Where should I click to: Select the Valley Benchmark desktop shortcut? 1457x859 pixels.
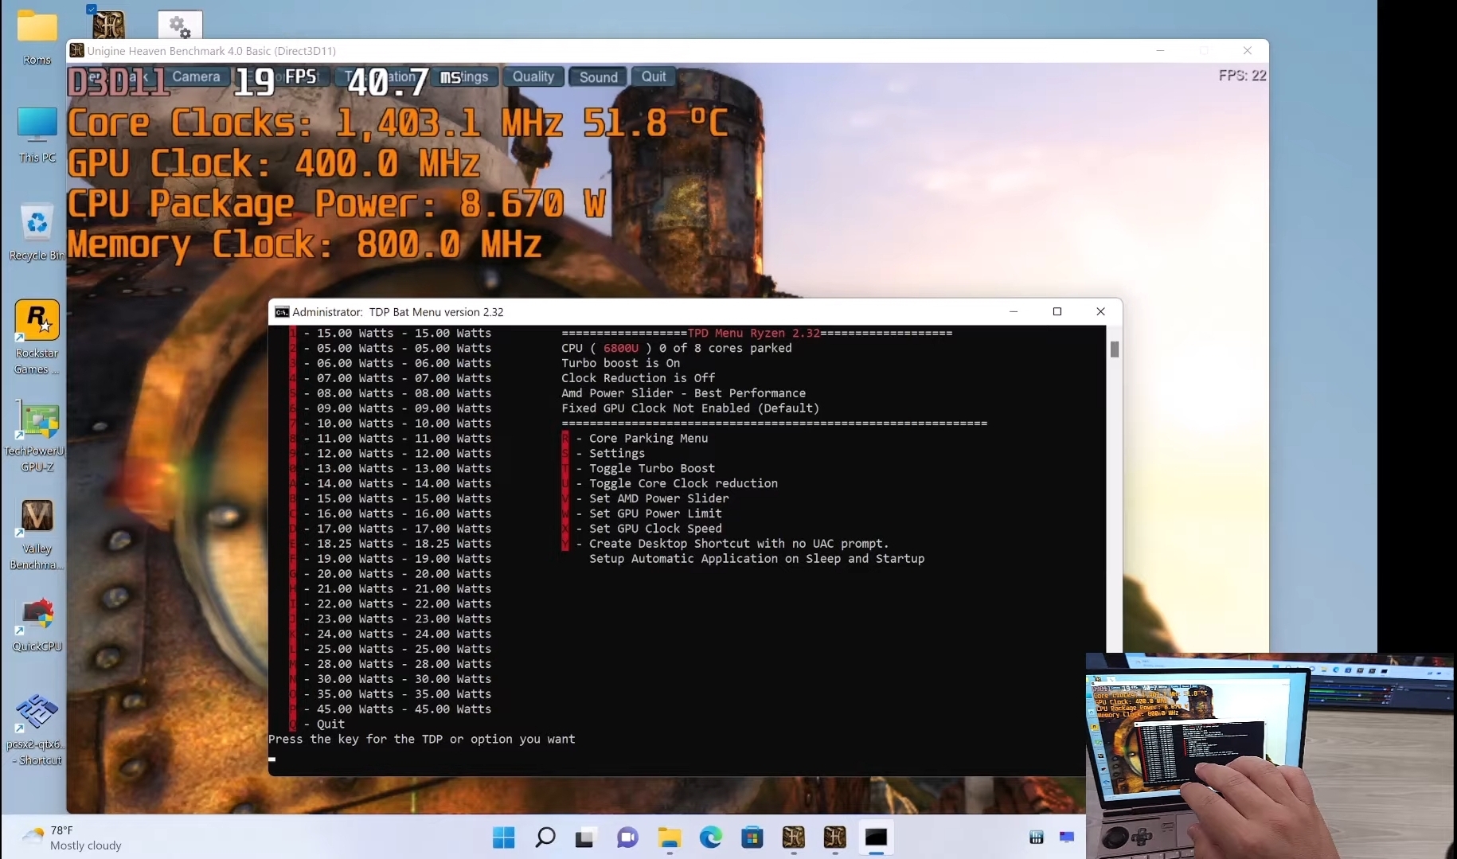[x=37, y=533]
